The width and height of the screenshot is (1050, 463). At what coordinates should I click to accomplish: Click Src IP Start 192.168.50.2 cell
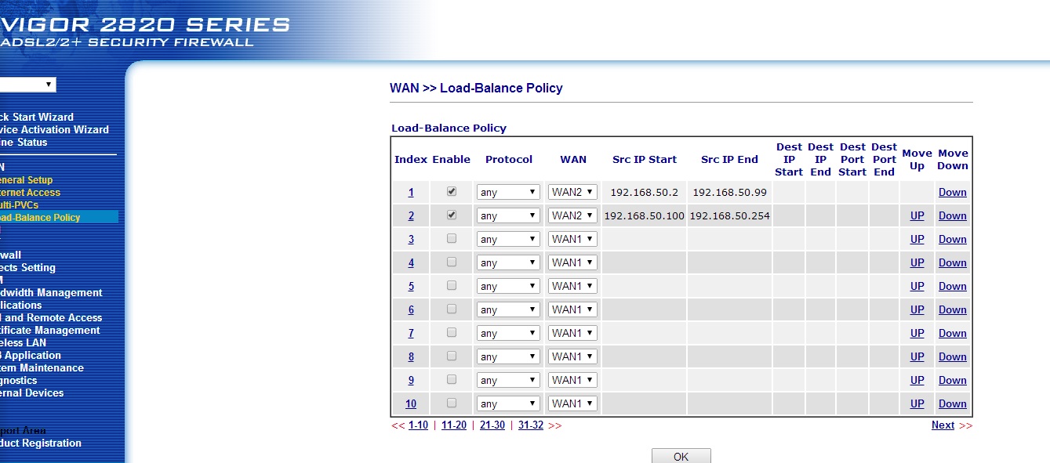click(x=644, y=192)
